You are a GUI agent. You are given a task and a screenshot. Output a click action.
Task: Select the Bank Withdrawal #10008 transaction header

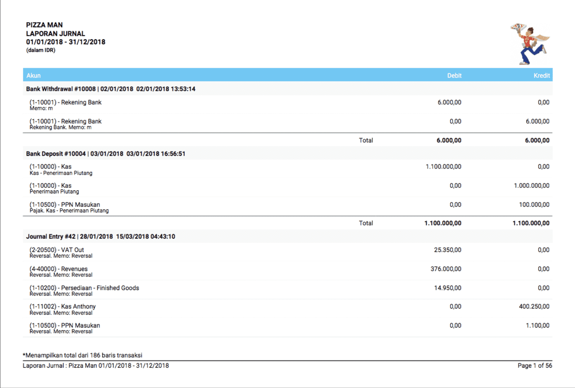(x=110, y=89)
